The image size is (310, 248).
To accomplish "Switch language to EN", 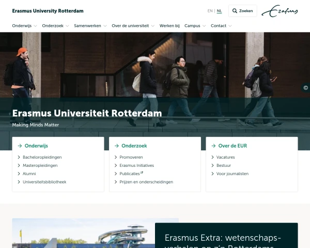I will [210, 11].
